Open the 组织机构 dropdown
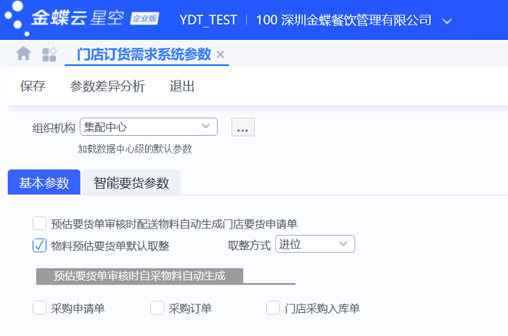508x336 pixels. 206,127
